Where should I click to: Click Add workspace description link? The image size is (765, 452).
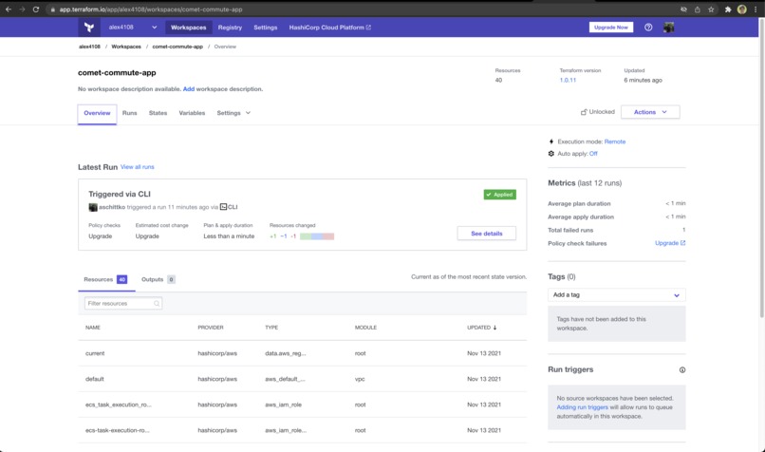pyautogui.click(x=188, y=89)
